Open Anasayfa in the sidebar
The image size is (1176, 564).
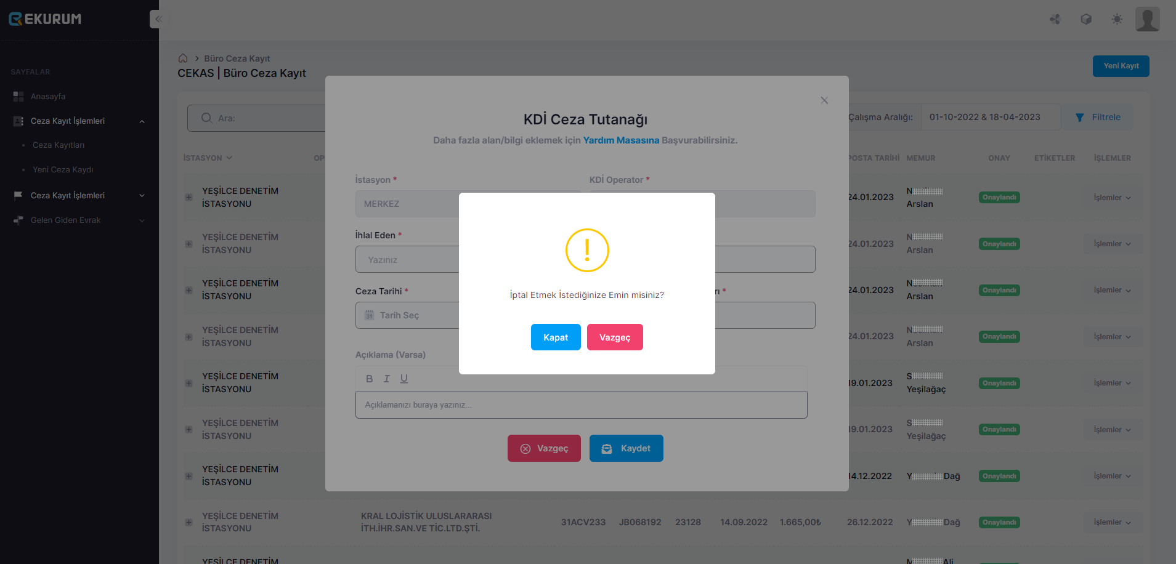[x=48, y=97]
